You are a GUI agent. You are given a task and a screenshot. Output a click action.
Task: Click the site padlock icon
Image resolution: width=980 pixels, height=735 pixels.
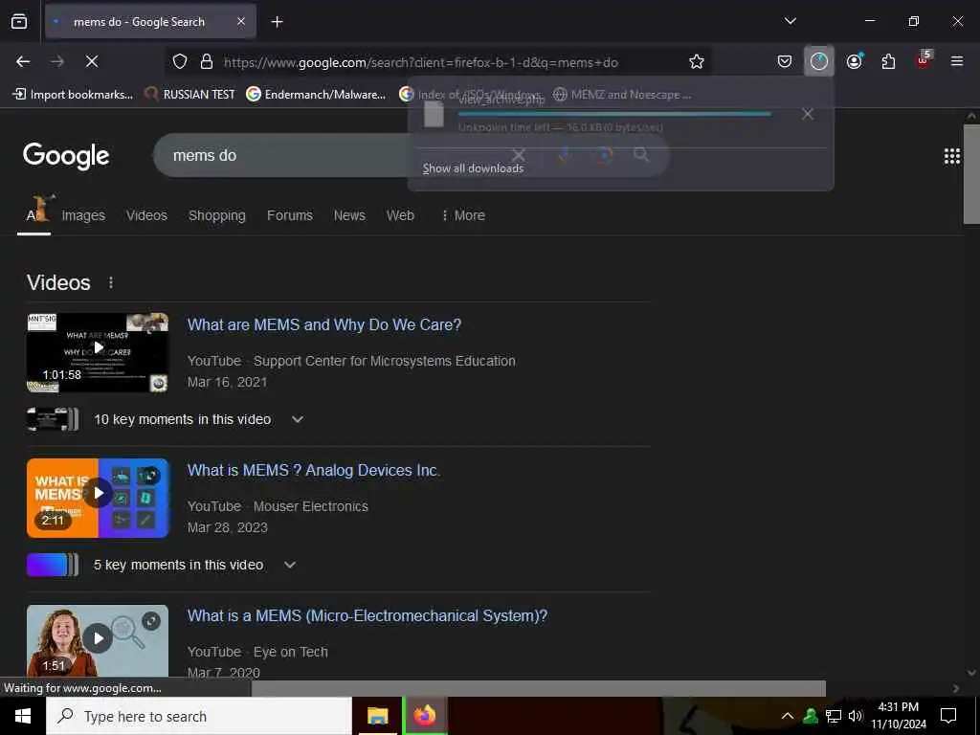click(x=207, y=61)
